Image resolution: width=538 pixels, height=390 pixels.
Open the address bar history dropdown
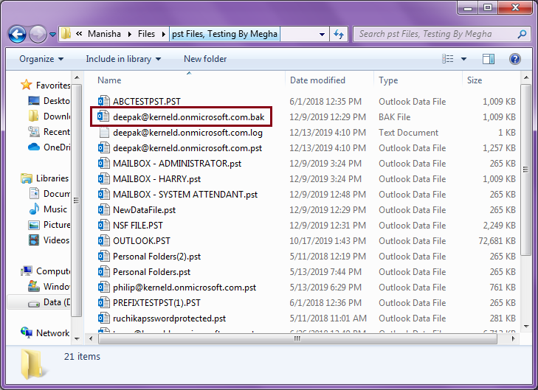[x=322, y=34]
